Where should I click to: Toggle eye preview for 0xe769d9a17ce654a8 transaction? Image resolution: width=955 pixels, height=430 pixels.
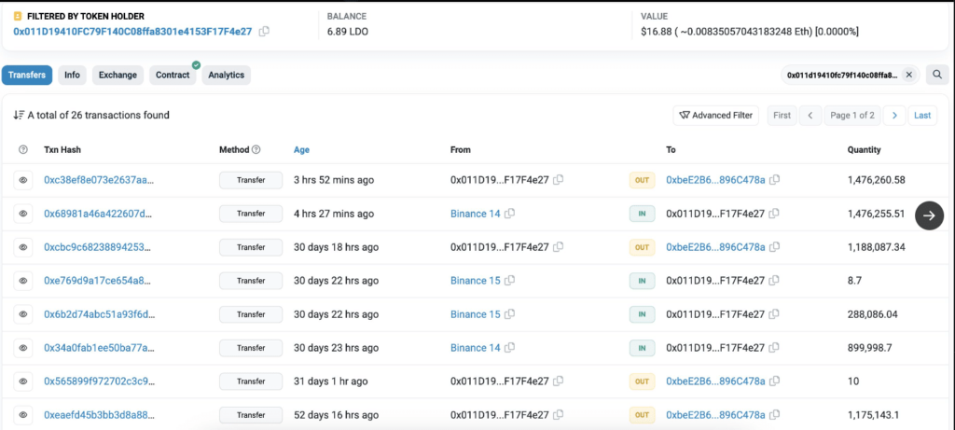pyautogui.click(x=23, y=281)
